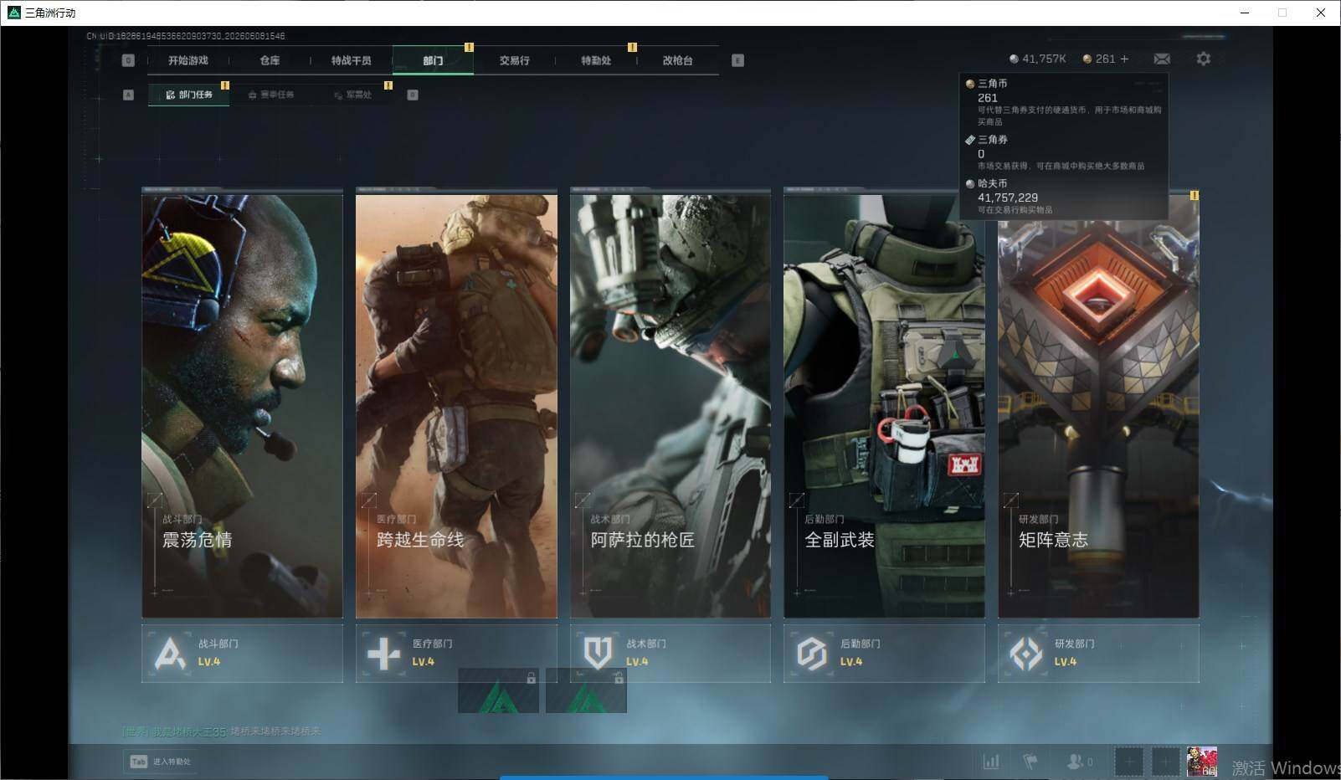This screenshot has height=780, width=1341.
Task: Switch to the 仓库 tab
Action: 270,60
